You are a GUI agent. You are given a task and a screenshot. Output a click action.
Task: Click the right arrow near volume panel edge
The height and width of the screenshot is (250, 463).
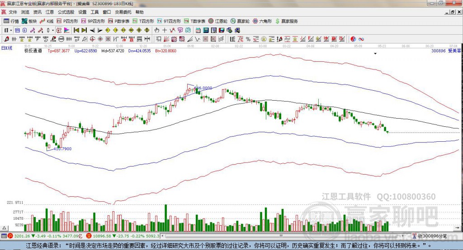tap(457, 228)
